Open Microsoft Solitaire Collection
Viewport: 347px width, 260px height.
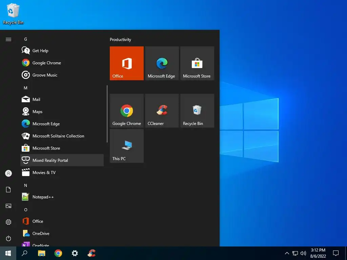[x=62, y=136]
